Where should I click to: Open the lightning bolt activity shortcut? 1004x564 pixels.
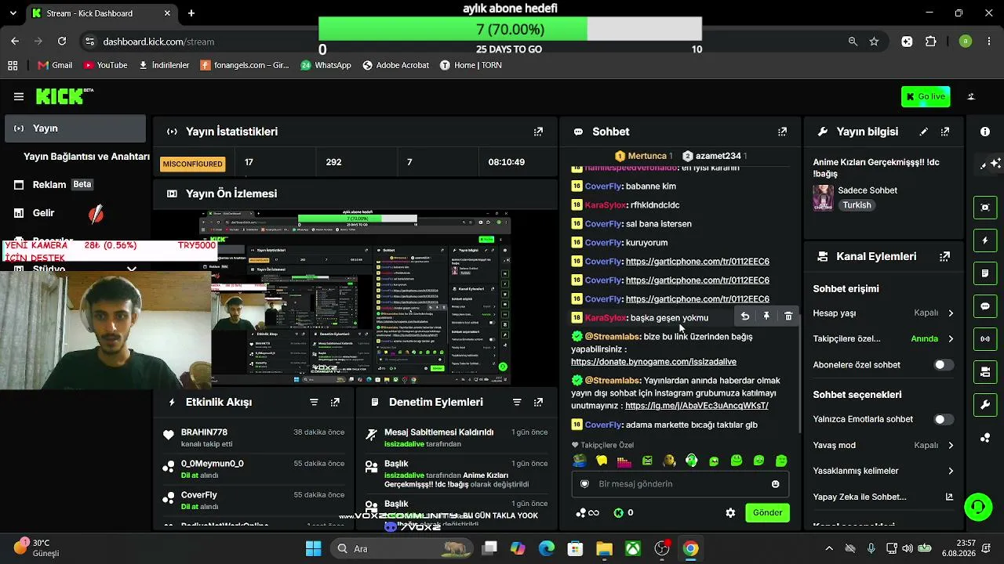point(985,240)
